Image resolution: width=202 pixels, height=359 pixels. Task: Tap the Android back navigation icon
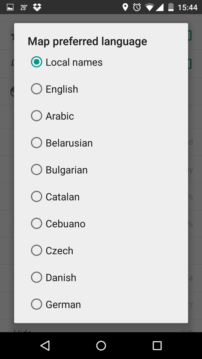coord(45,346)
